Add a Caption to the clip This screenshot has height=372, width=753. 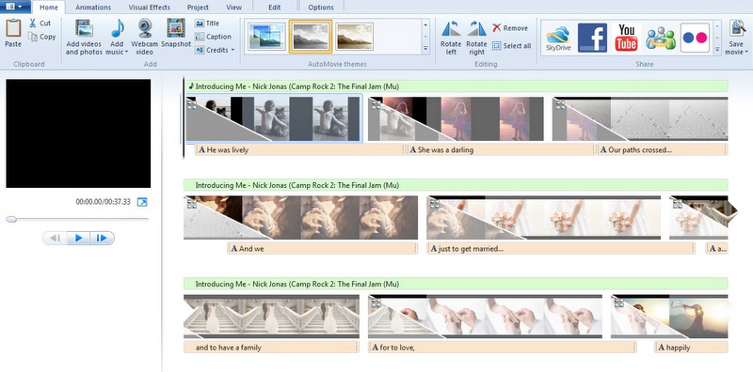pyautogui.click(x=213, y=37)
